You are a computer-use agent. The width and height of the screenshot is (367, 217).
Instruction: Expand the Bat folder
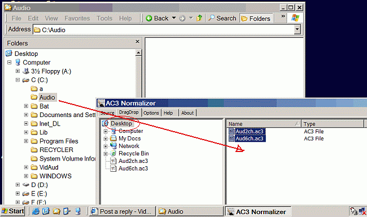[26, 106]
